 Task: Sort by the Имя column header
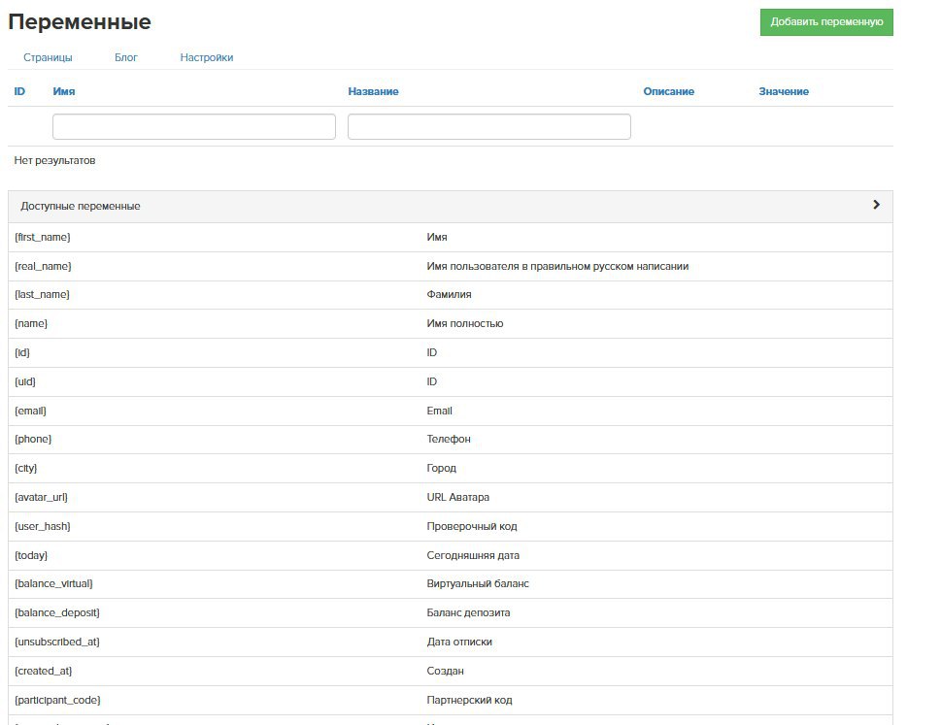point(64,91)
